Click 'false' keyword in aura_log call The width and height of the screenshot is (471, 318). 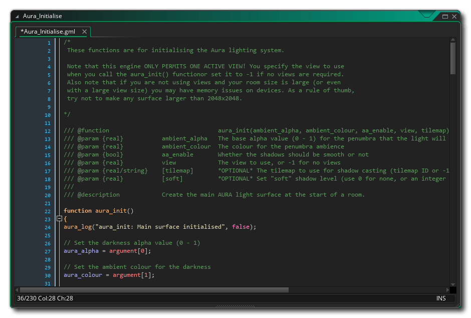241,227
